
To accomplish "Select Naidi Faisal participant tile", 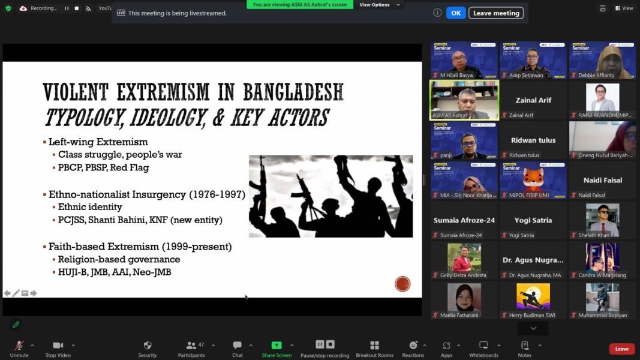I will (602, 180).
